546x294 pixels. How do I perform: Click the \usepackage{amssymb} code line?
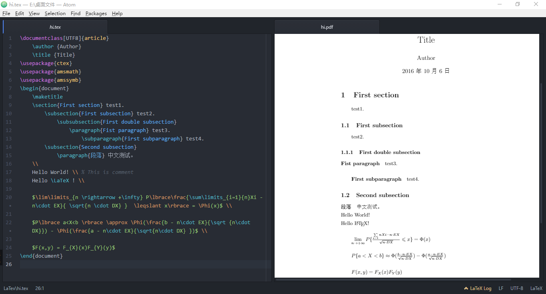51,80
